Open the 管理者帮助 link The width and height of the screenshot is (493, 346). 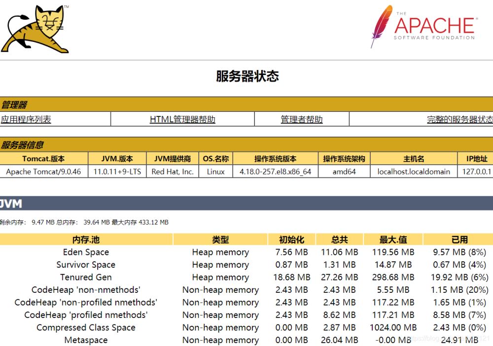point(302,119)
